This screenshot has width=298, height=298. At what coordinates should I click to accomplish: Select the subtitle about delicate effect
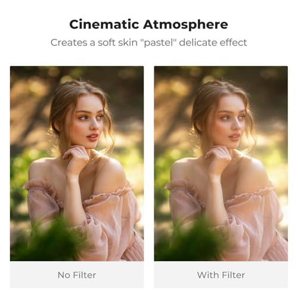point(148,43)
